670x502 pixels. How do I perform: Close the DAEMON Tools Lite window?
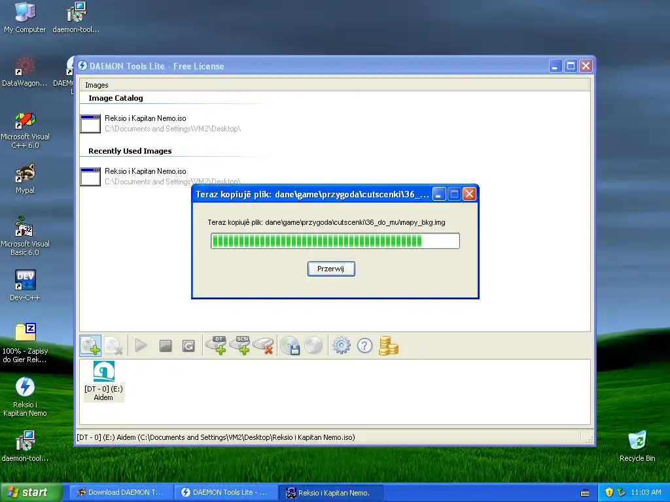pyautogui.click(x=586, y=66)
